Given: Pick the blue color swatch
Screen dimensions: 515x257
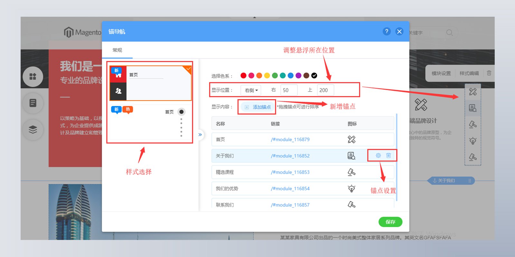Looking at the screenshot, I should coord(291,75).
